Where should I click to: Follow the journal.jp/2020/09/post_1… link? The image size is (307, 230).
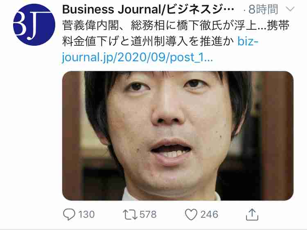pos(137,57)
